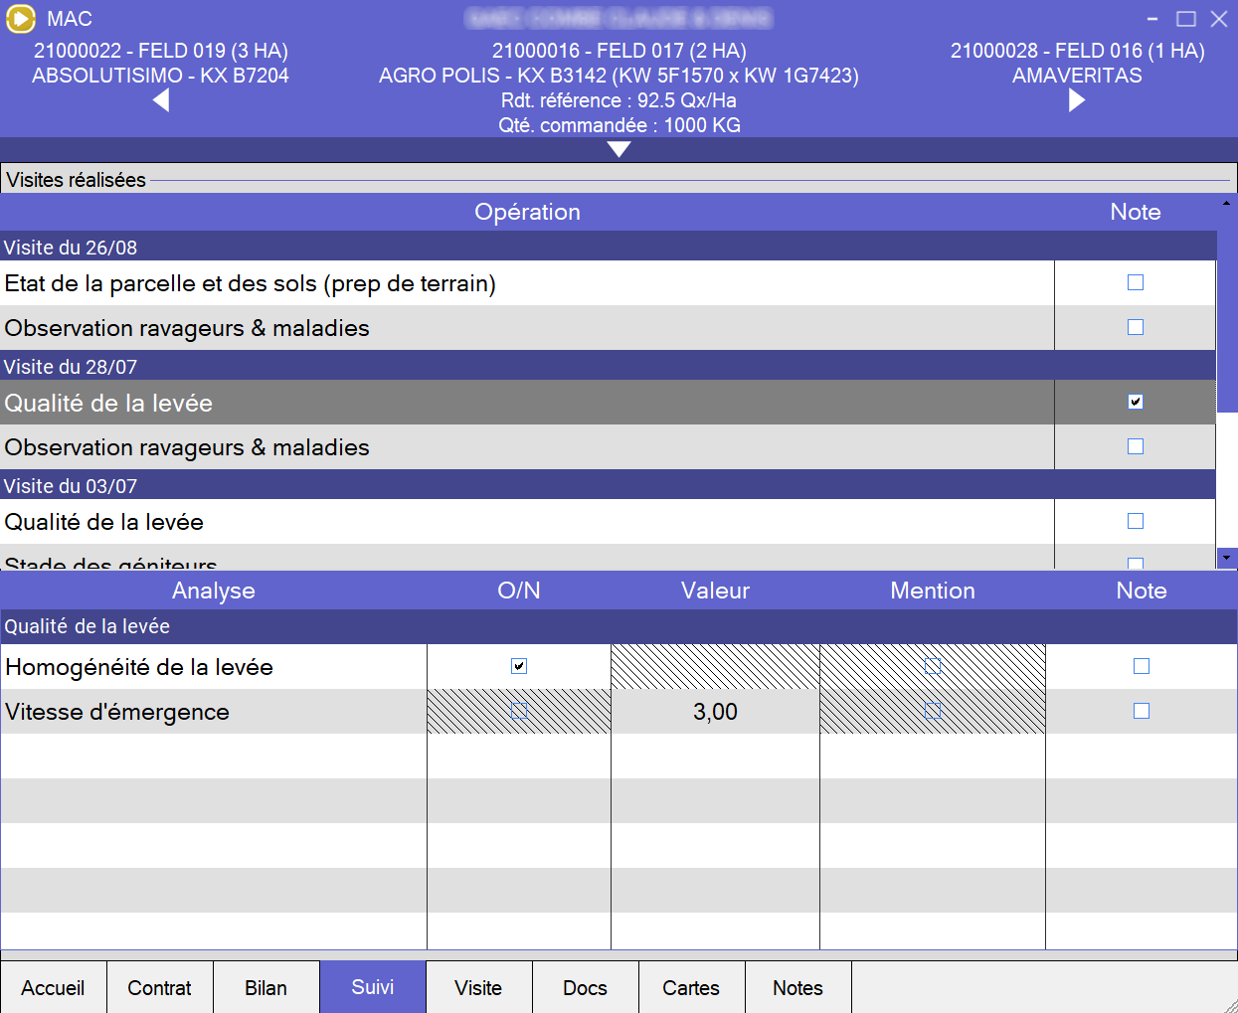This screenshot has height=1013, width=1238.
Task: Open the Contrat tab
Action: tap(159, 987)
